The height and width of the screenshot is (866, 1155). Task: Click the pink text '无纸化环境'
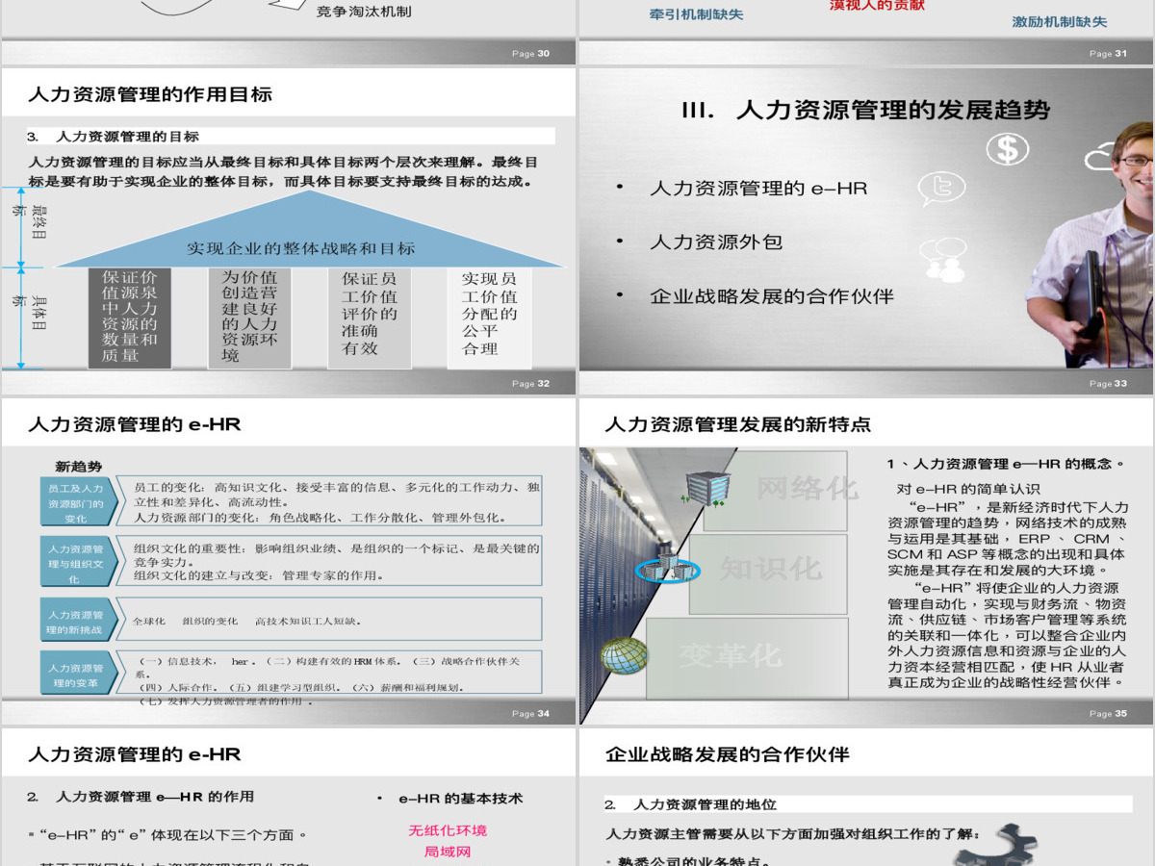point(448,829)
